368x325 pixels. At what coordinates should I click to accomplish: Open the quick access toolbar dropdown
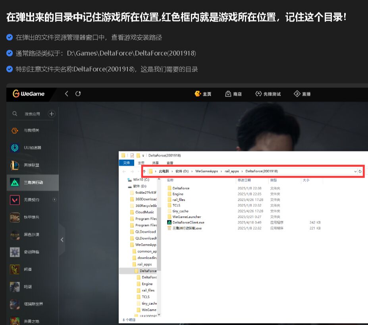pyautogui.click(x=143, y=156)
